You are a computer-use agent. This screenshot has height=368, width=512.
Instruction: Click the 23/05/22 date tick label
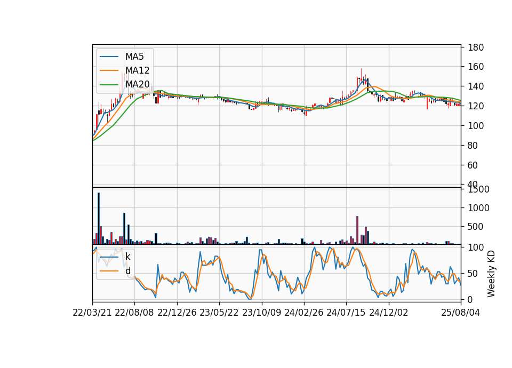coord(219,313)
